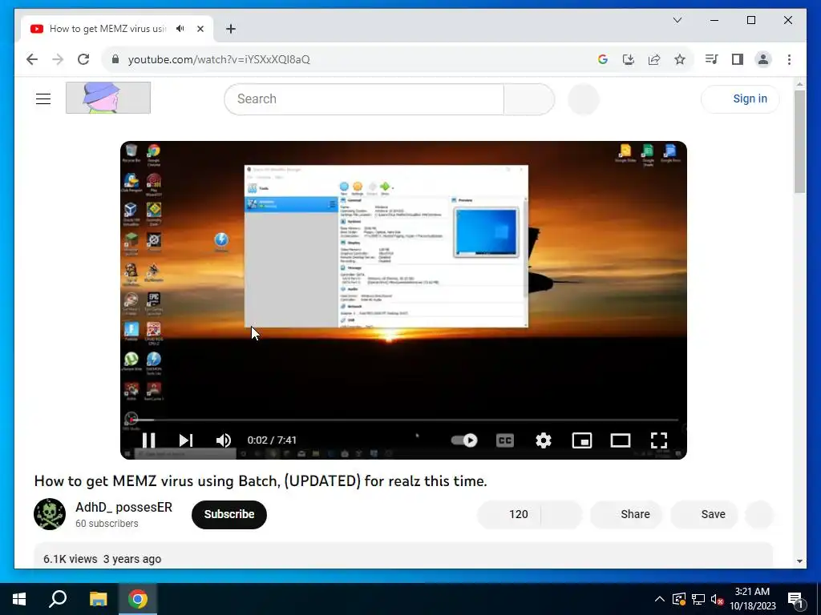Image resolution: width=821 pixels, height=615 pixels.
Task: Open Chrome tab search chevron
Action: (677, 20)
